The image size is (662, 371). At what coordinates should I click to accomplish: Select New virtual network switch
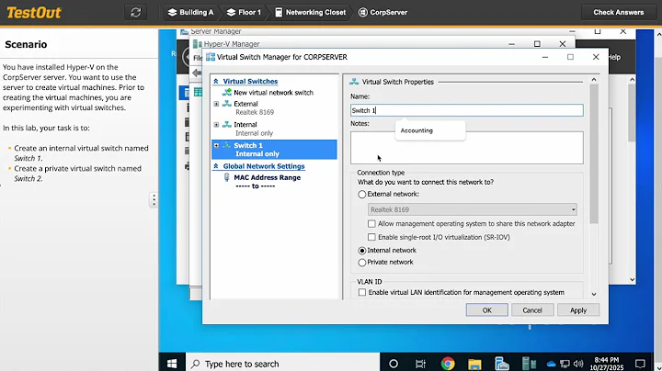[x=273, y=93]
